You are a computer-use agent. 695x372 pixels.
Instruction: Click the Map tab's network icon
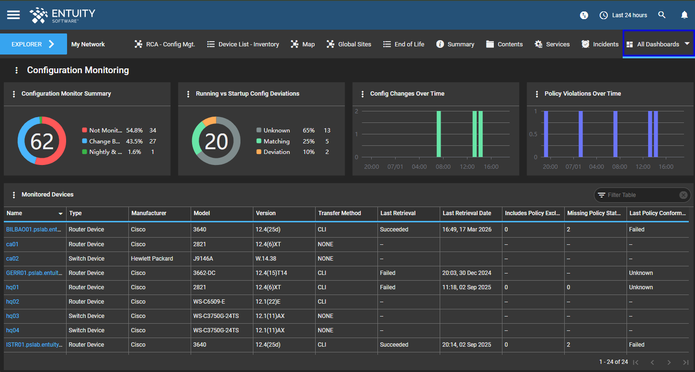coord(295,44)
